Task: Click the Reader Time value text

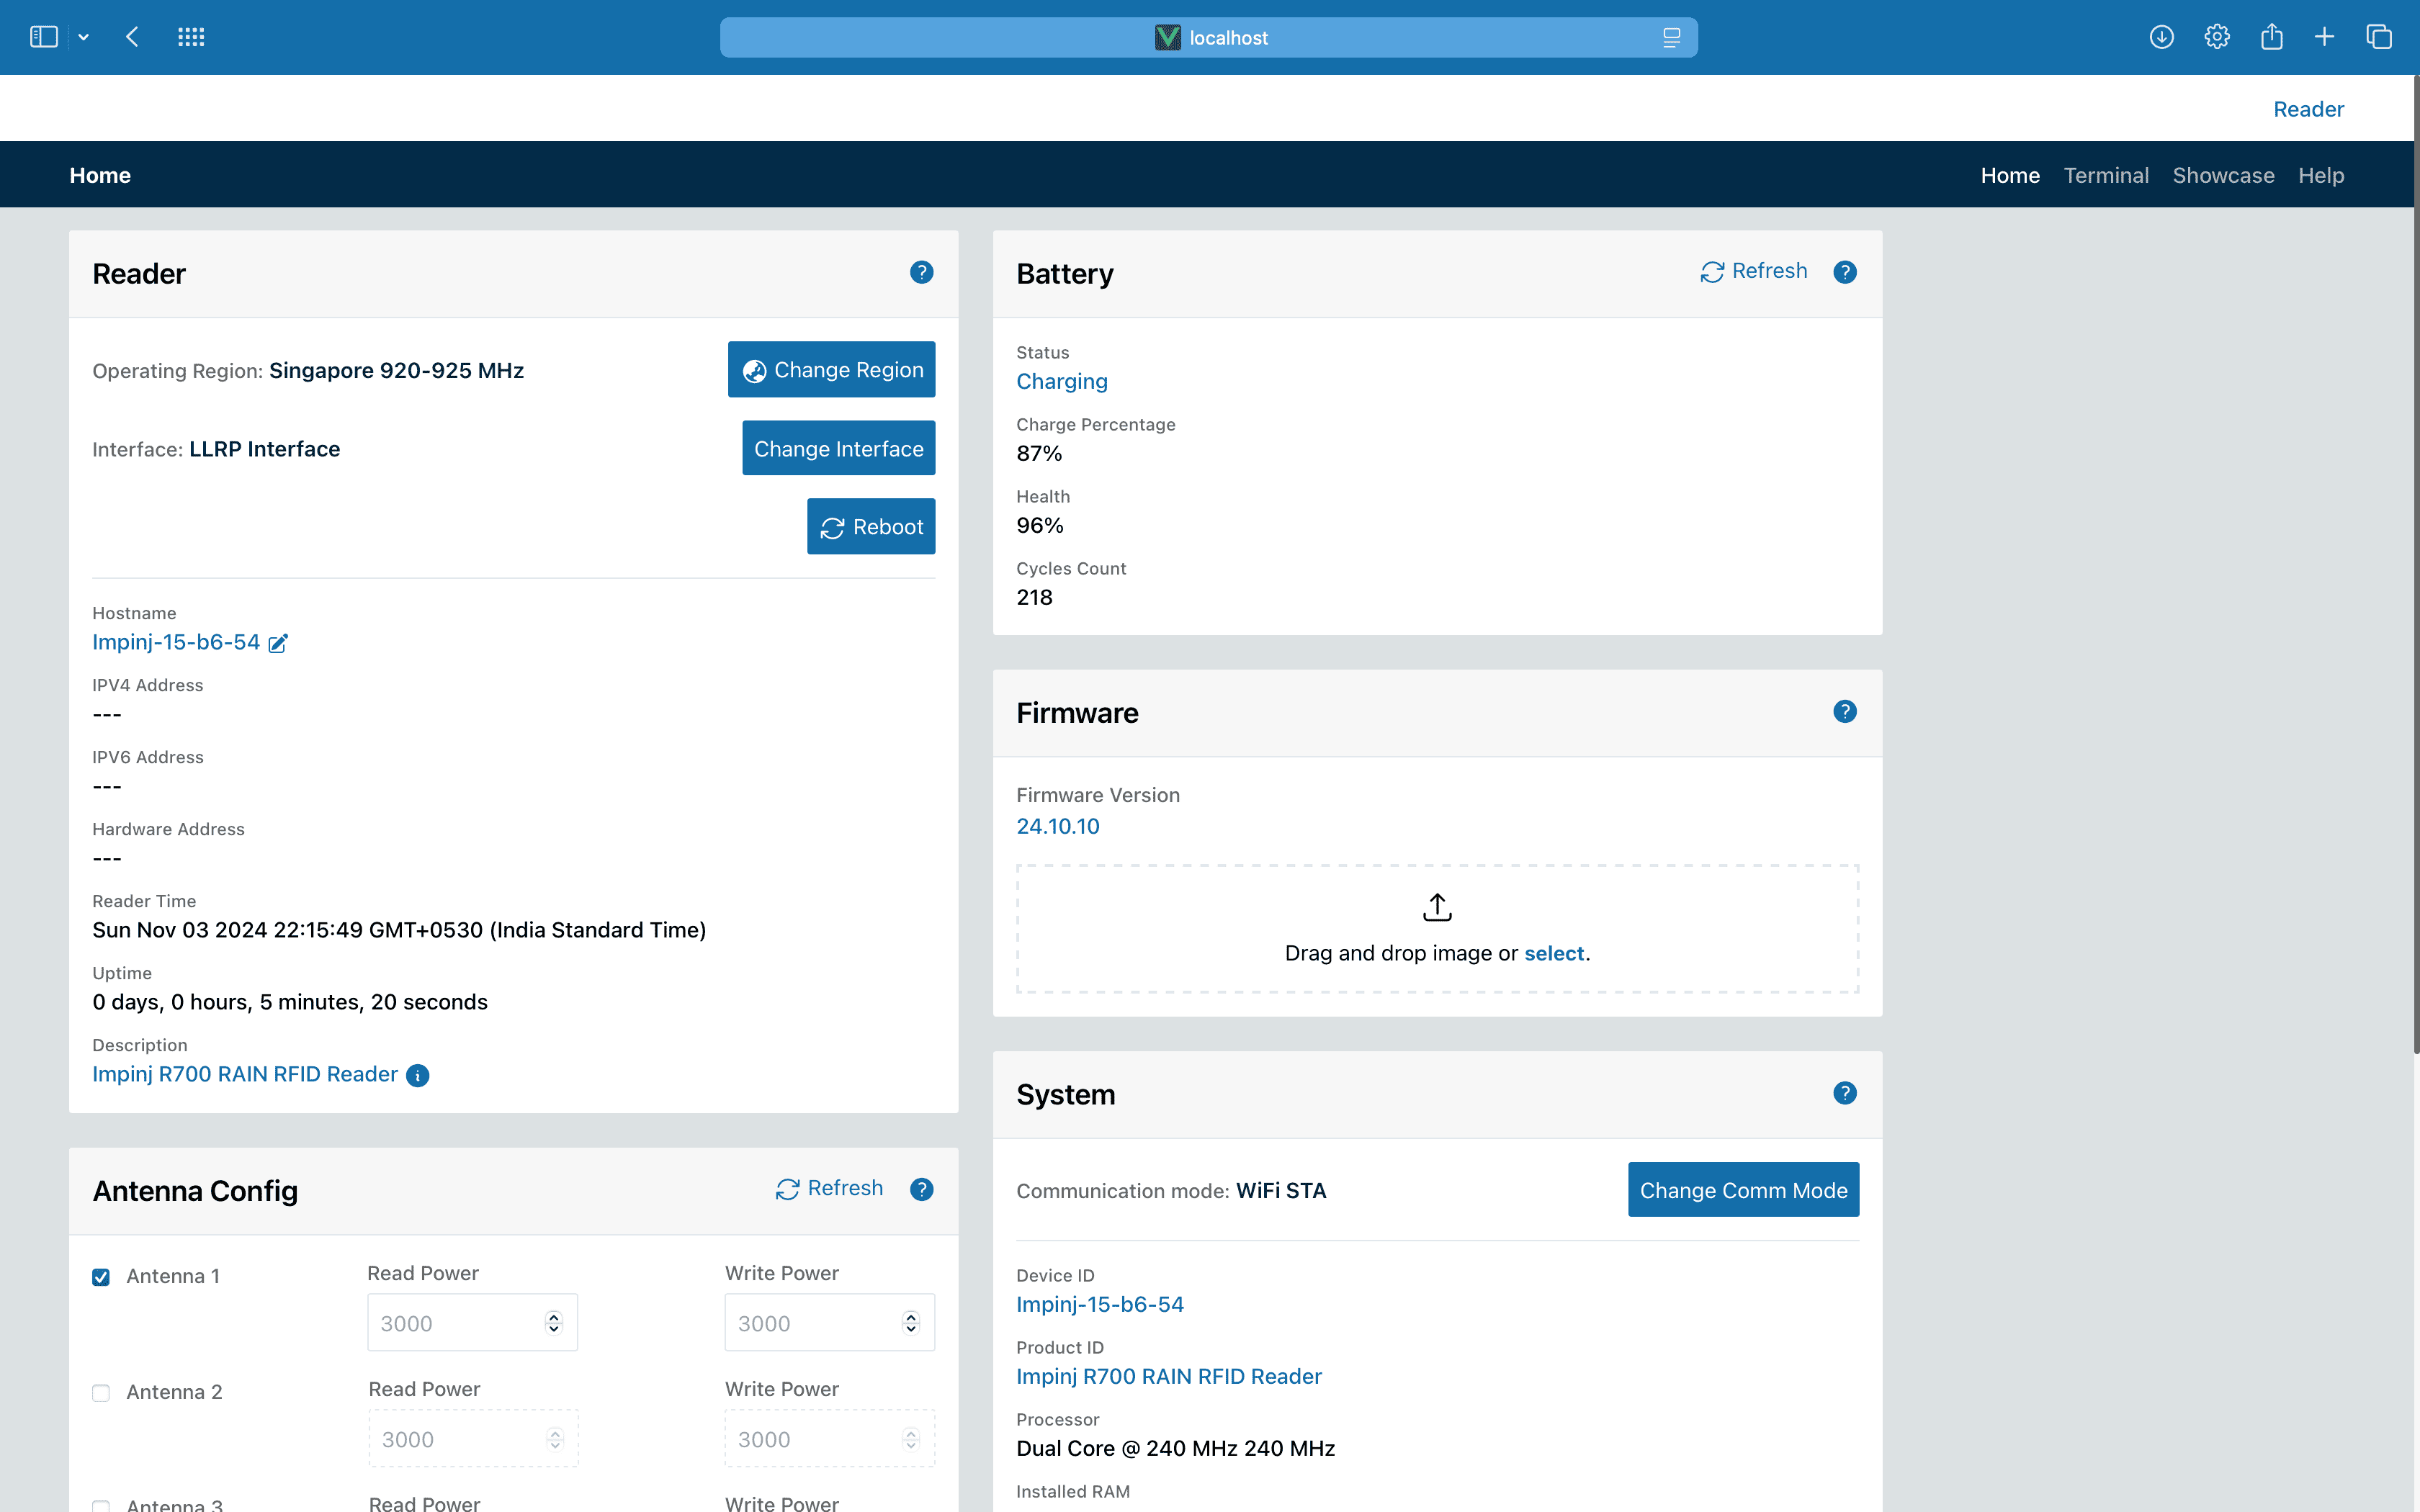Action: point(399,930)
